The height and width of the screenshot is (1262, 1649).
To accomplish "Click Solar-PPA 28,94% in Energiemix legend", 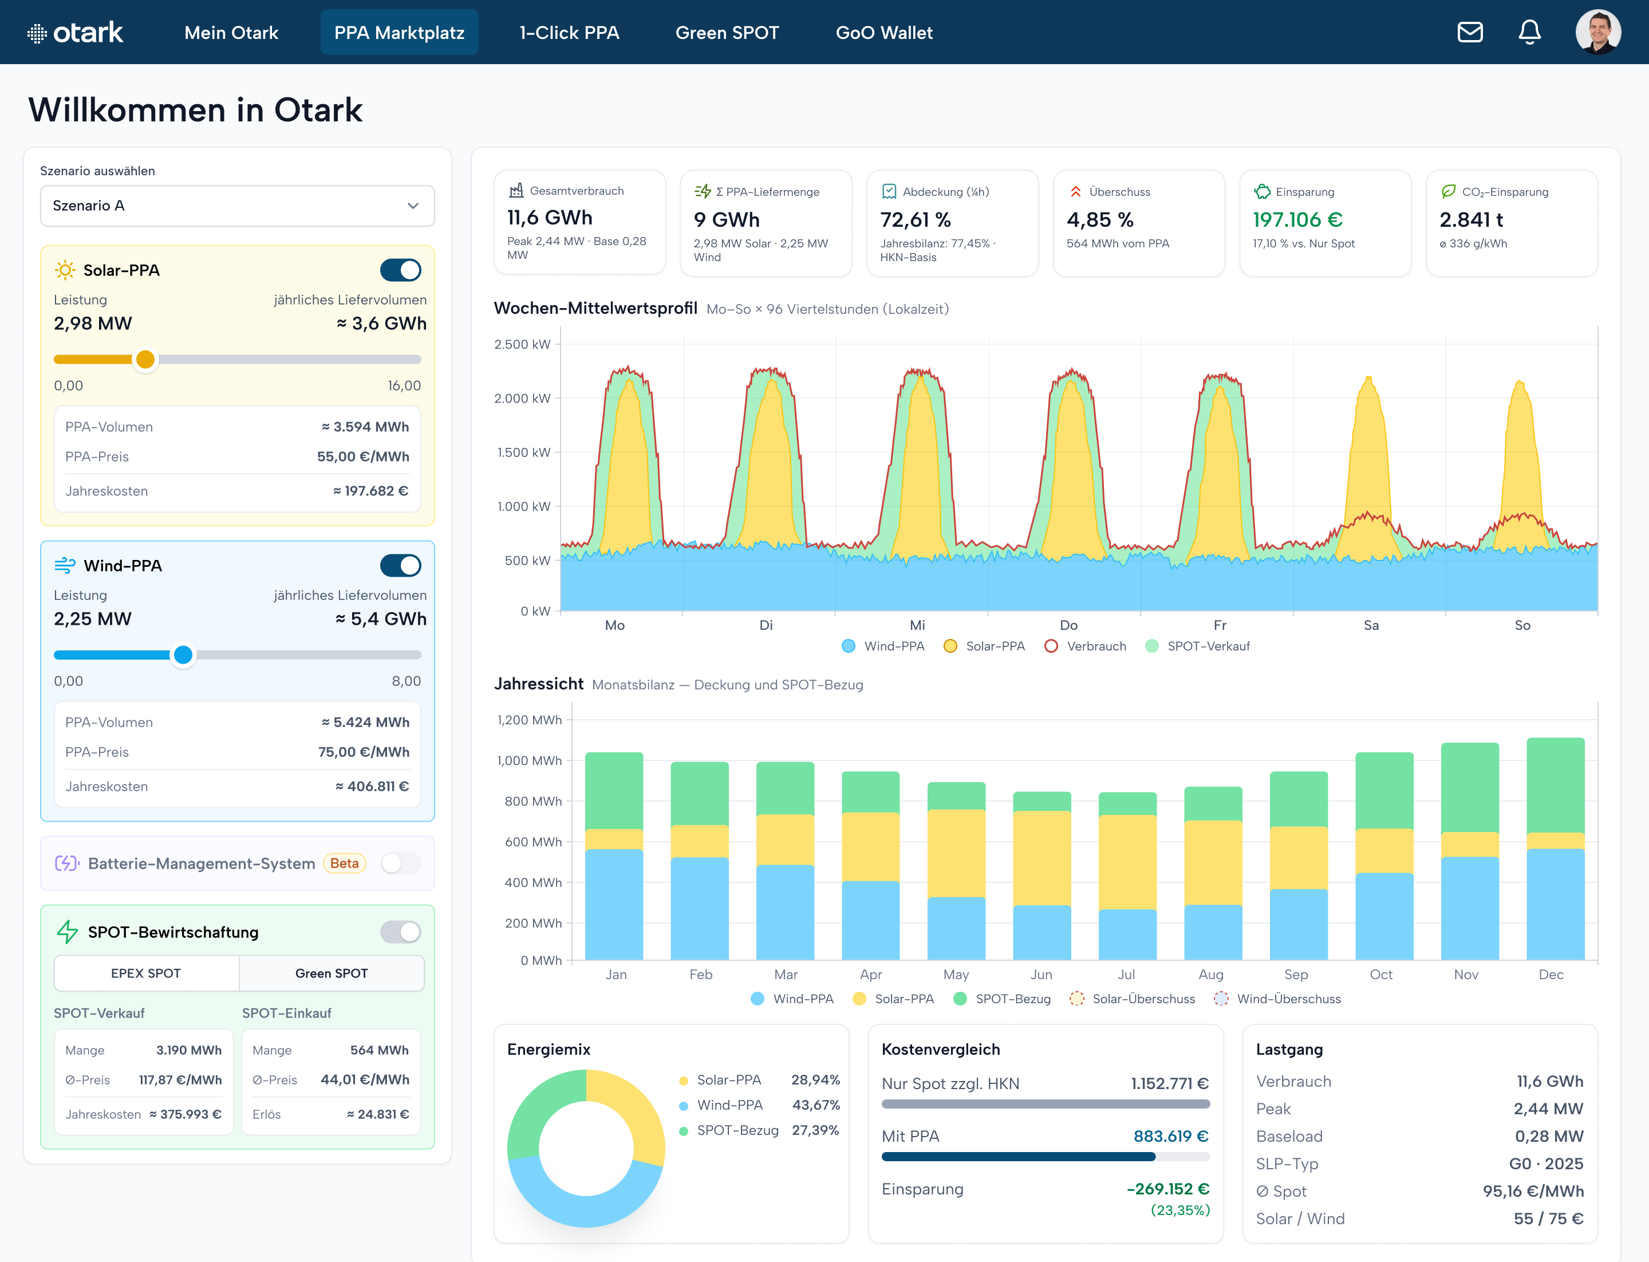I will (759, 1080).
